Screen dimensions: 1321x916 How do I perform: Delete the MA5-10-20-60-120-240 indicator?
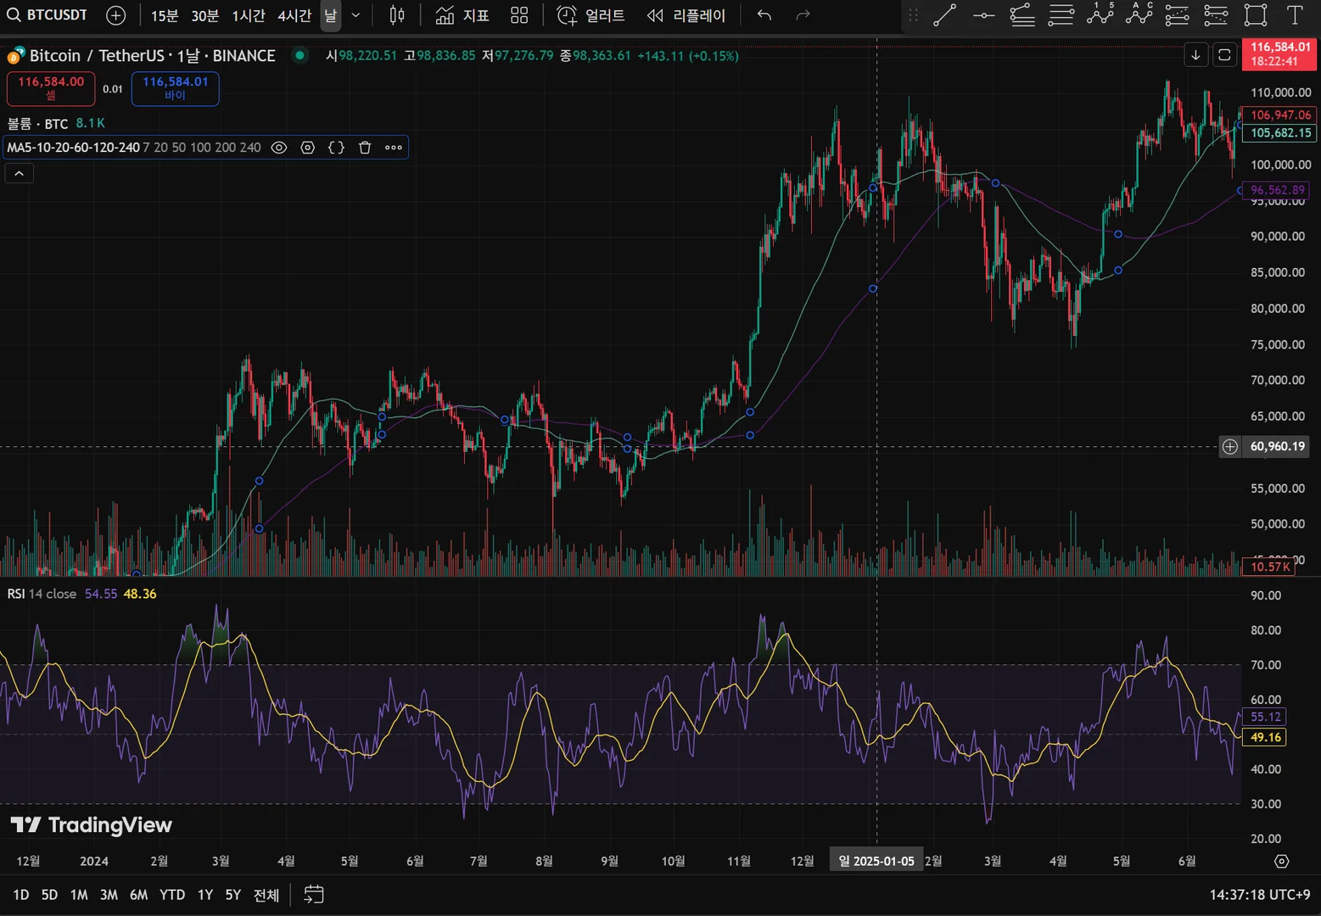click(365, 148)
